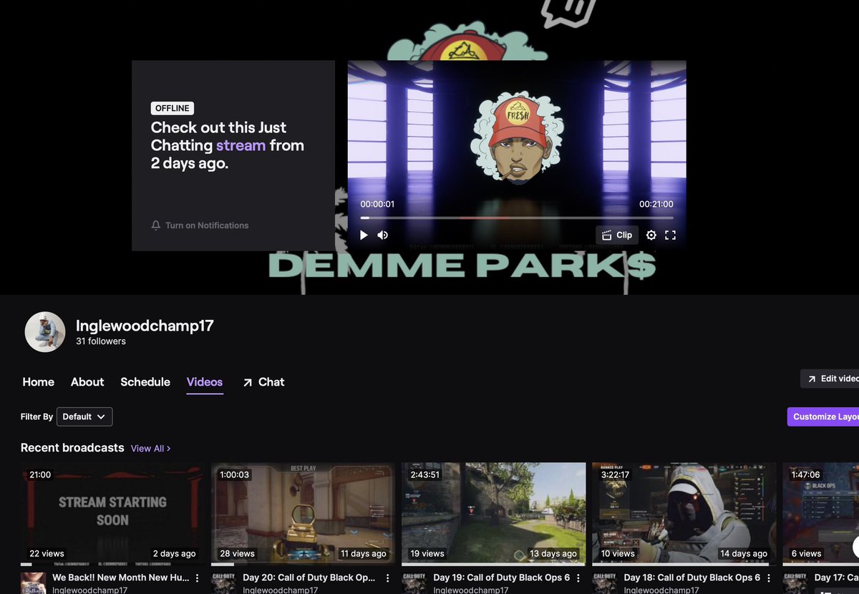Open options menu for Day 20 video
Image resolution: width=859 pixels, height=594 pixels.
coord(388,578)
